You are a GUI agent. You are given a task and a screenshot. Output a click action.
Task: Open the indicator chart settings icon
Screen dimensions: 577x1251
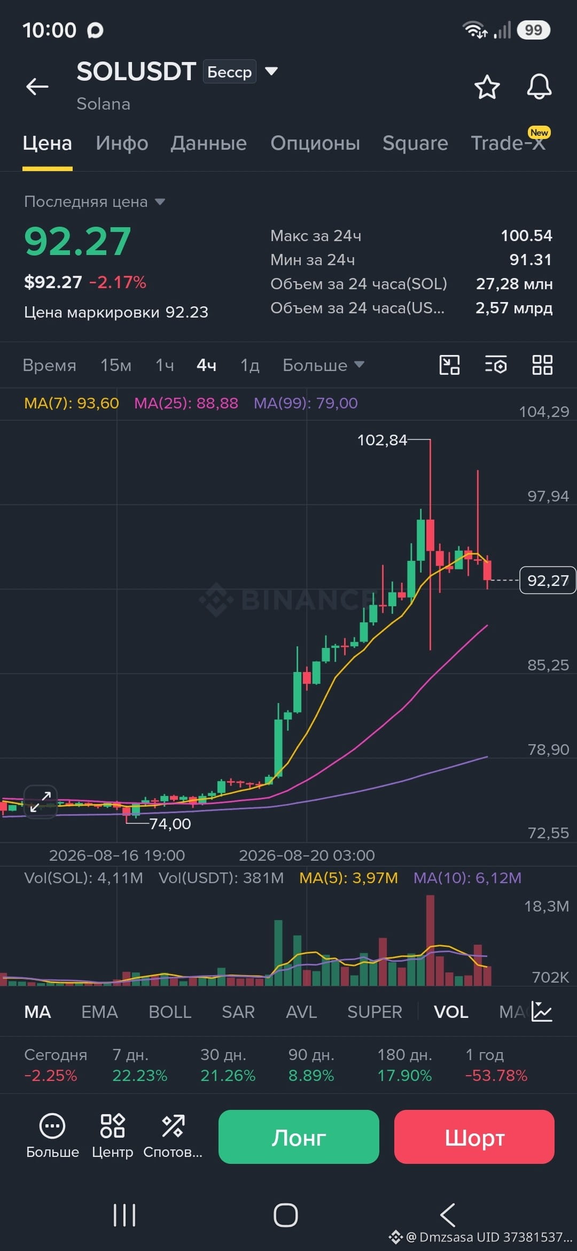point(542,1011)
